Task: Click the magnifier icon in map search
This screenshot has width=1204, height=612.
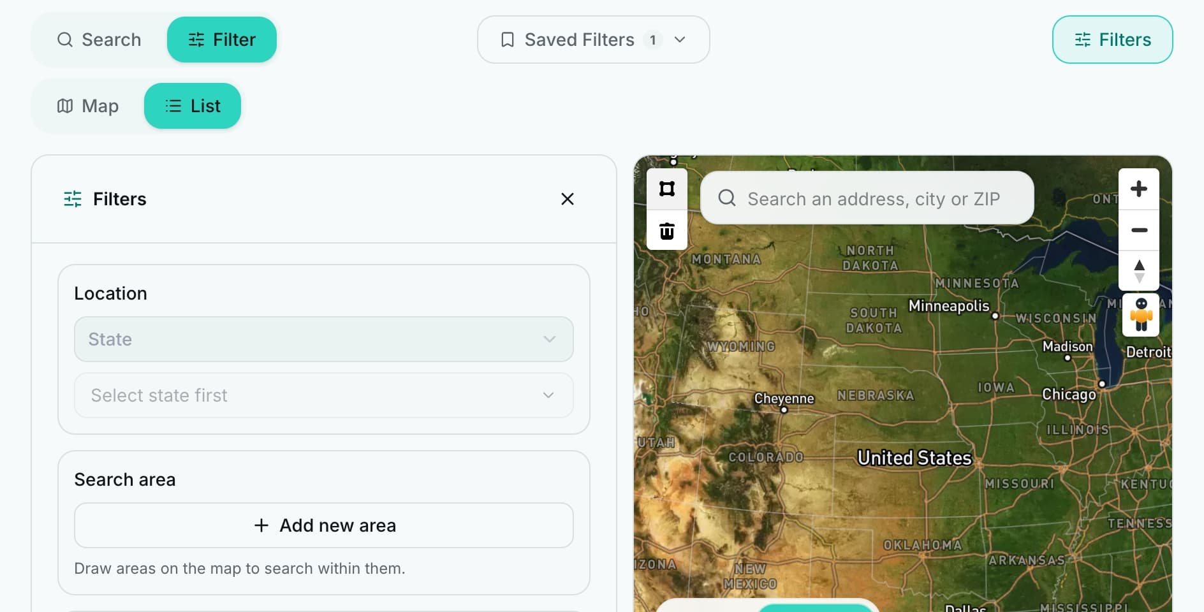Action: 727,198
